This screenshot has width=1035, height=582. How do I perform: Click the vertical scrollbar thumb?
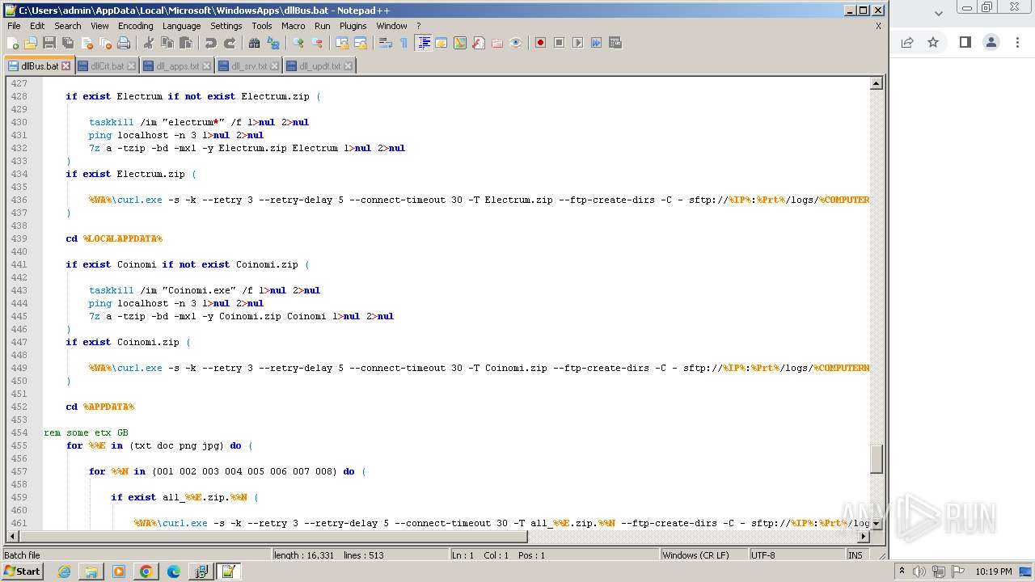(876, 459)
